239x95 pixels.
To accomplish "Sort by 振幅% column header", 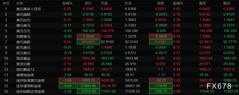I will [178, 3].
